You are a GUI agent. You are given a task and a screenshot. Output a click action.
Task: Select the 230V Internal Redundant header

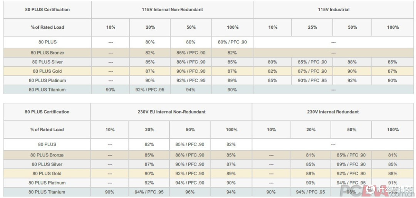pos(333,112)
